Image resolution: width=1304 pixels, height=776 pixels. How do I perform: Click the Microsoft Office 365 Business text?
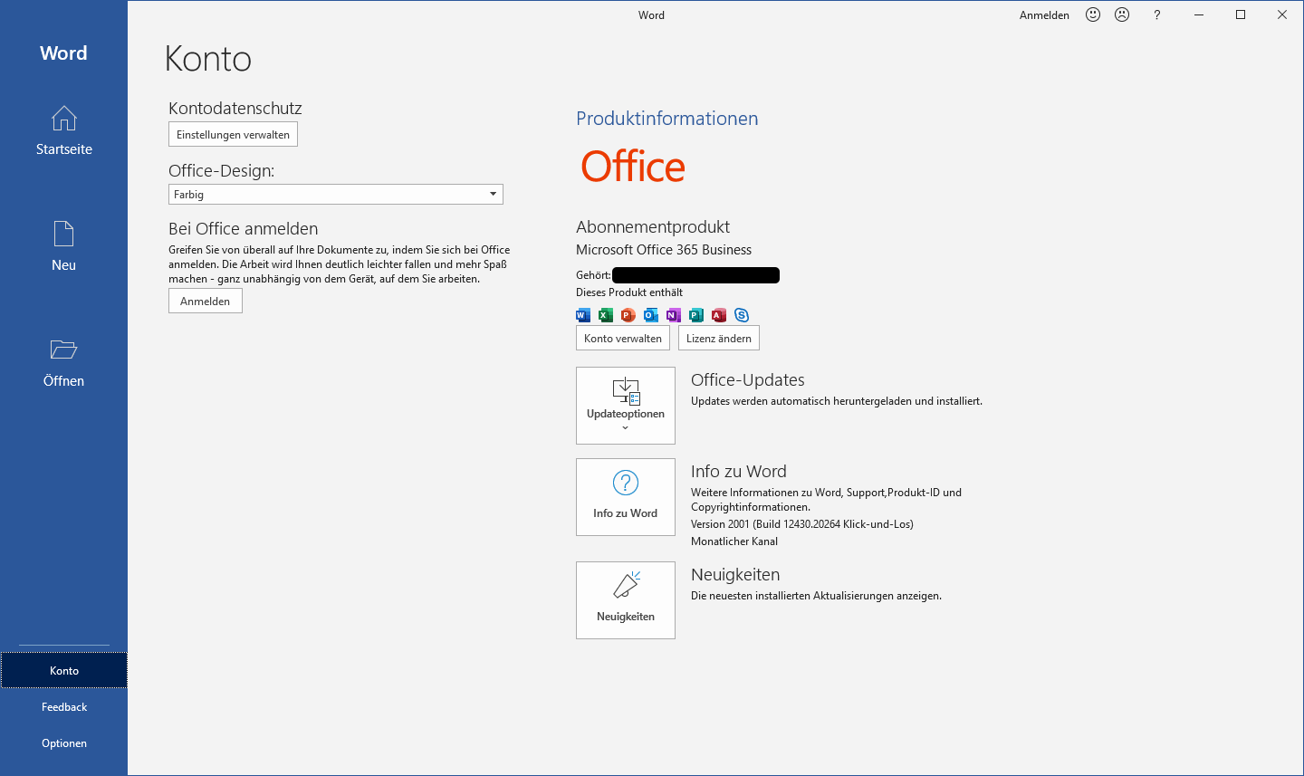click(x=664, y=250)
